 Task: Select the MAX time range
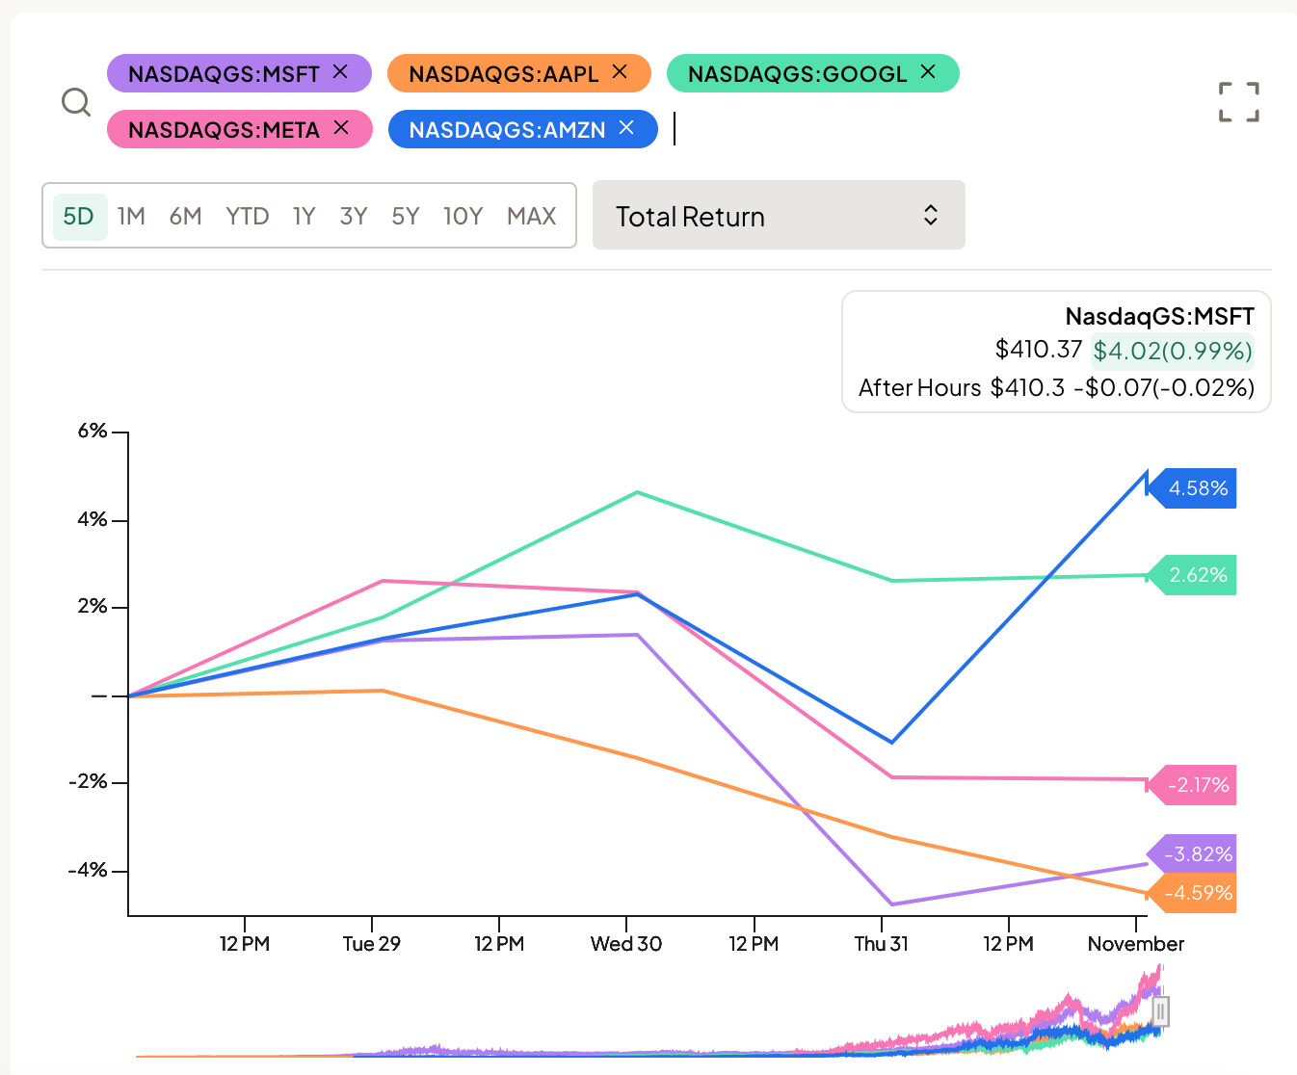pos(532,216)
